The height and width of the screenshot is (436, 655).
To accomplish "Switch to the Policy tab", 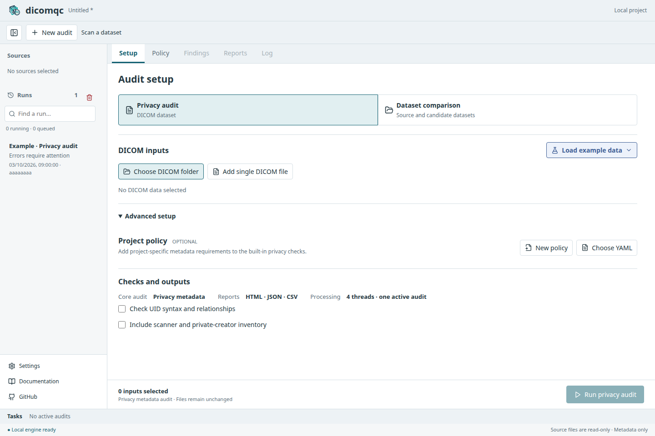I will (x=161, y=54).
